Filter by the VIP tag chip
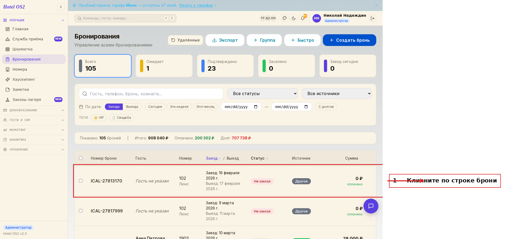 click(x=99, y=118)
